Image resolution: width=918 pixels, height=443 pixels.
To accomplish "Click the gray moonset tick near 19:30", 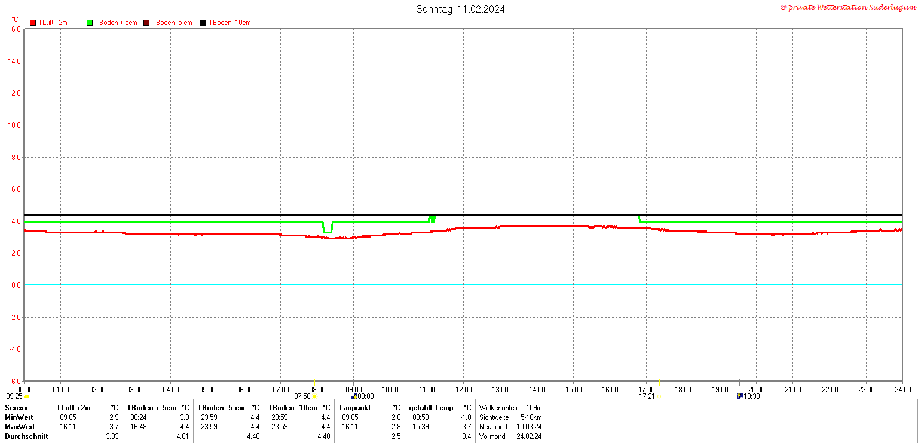I will (739, 382).
